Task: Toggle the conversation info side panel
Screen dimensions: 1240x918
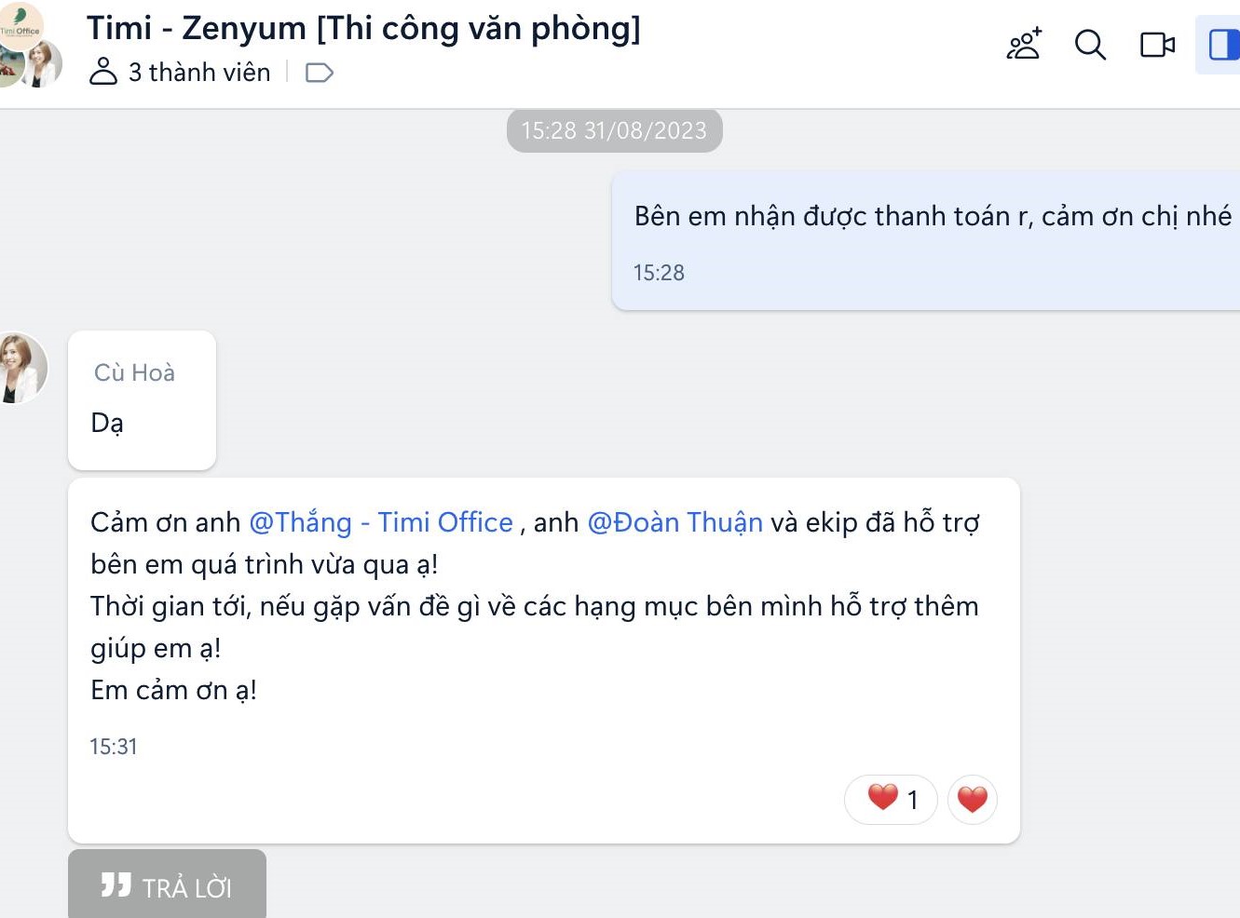Action: [1222, 45]
